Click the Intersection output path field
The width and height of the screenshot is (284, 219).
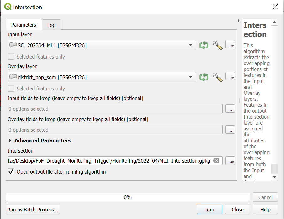point(110,161)
